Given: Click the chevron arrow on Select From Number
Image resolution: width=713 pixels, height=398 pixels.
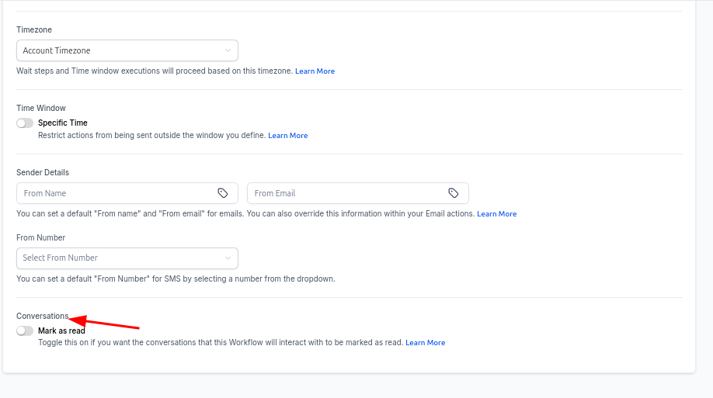Looking at the screenshot, I should coord(228,258).
